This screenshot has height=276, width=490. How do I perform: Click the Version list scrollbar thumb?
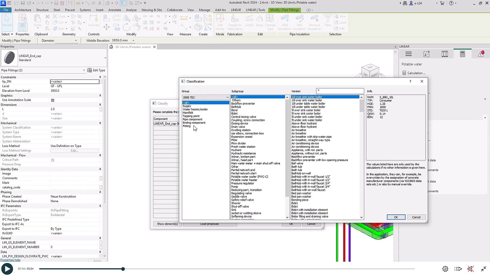point(362,105)
